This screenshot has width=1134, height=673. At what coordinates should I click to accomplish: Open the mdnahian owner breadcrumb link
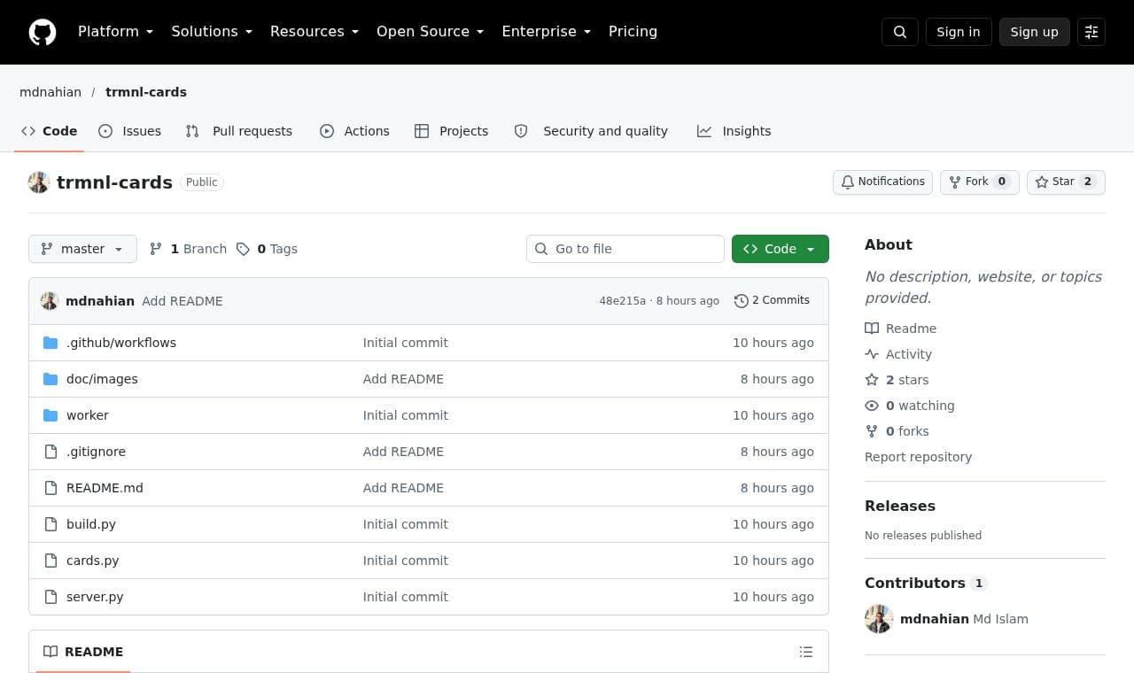tap(50, 92)
